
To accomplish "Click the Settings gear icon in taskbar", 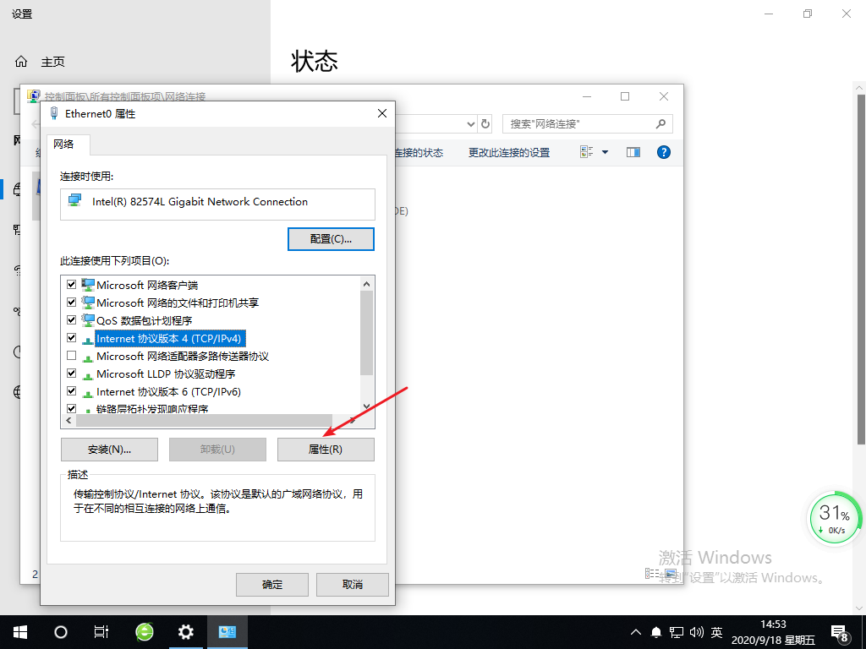I will [x=185, y=631].
